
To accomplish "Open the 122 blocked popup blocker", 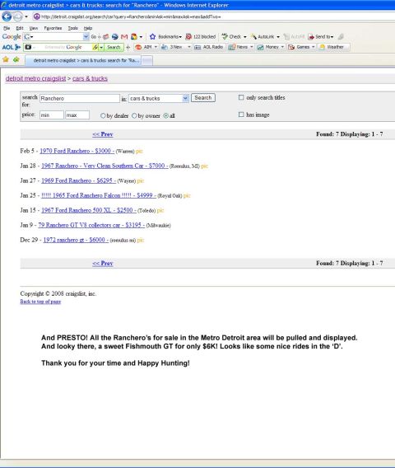I will 201,37.
